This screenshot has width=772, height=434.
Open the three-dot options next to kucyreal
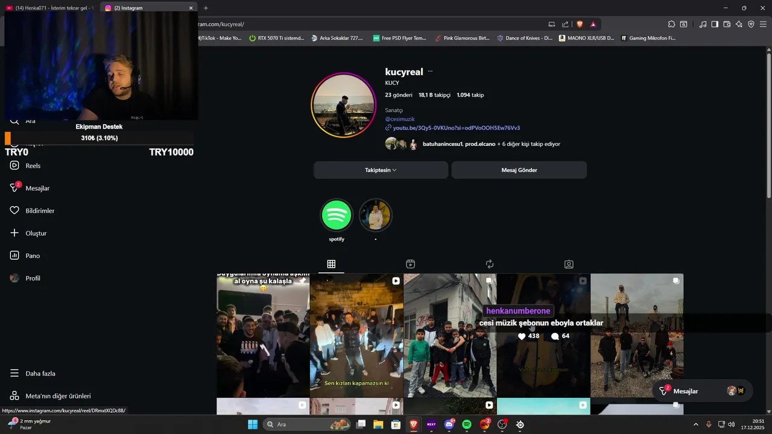(x=430, y=71)
